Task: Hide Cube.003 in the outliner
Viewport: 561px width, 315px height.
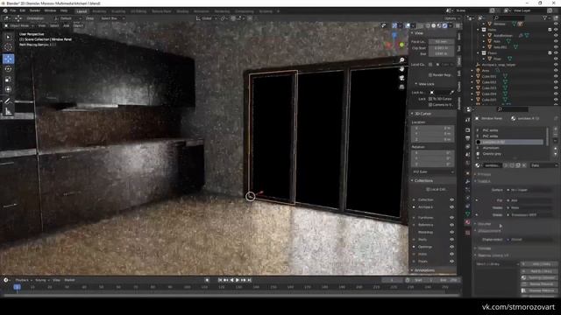Action: point(556,87)
